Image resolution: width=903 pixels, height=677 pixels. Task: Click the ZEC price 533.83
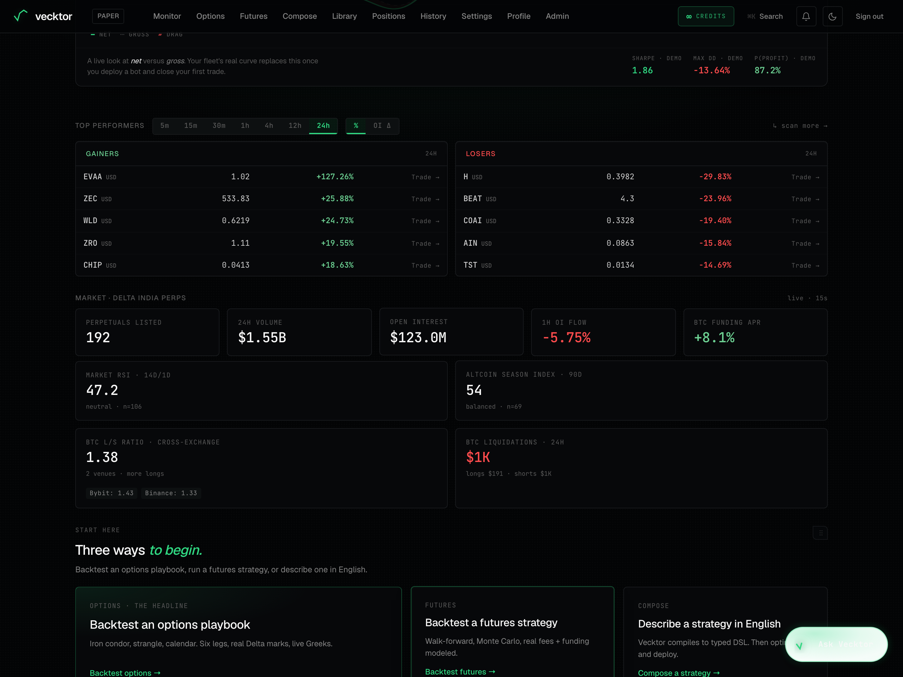[x=235, y=199]
